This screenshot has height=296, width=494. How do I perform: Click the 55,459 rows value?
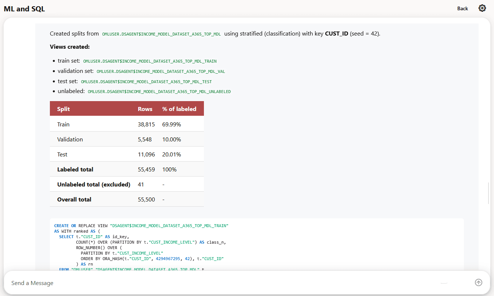146,169
